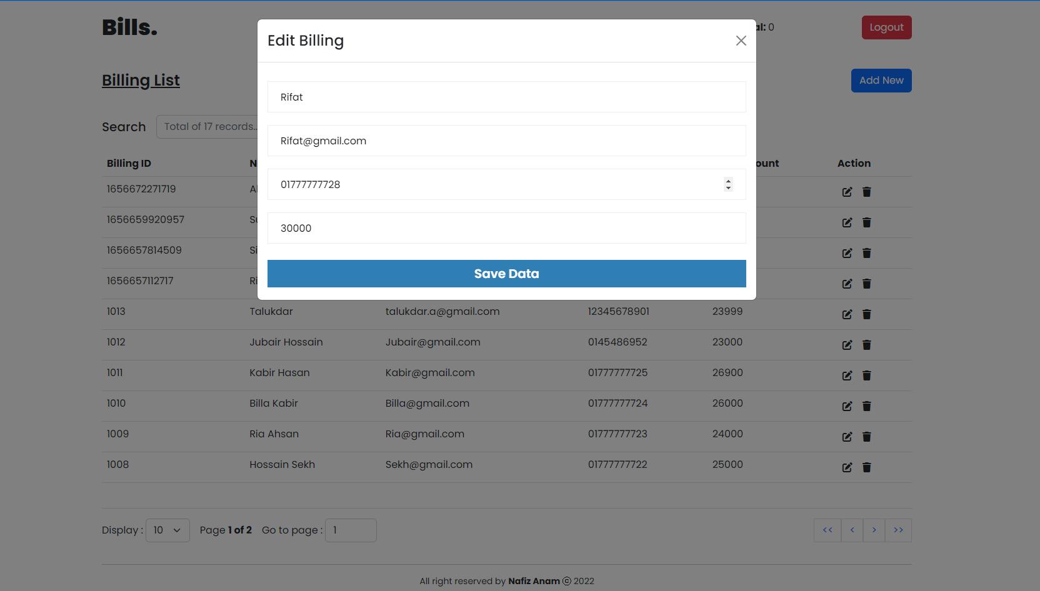Select the amount 26900
This screenshot has width=1040, height=591.
pyautogui.click(x=727, y=372)
